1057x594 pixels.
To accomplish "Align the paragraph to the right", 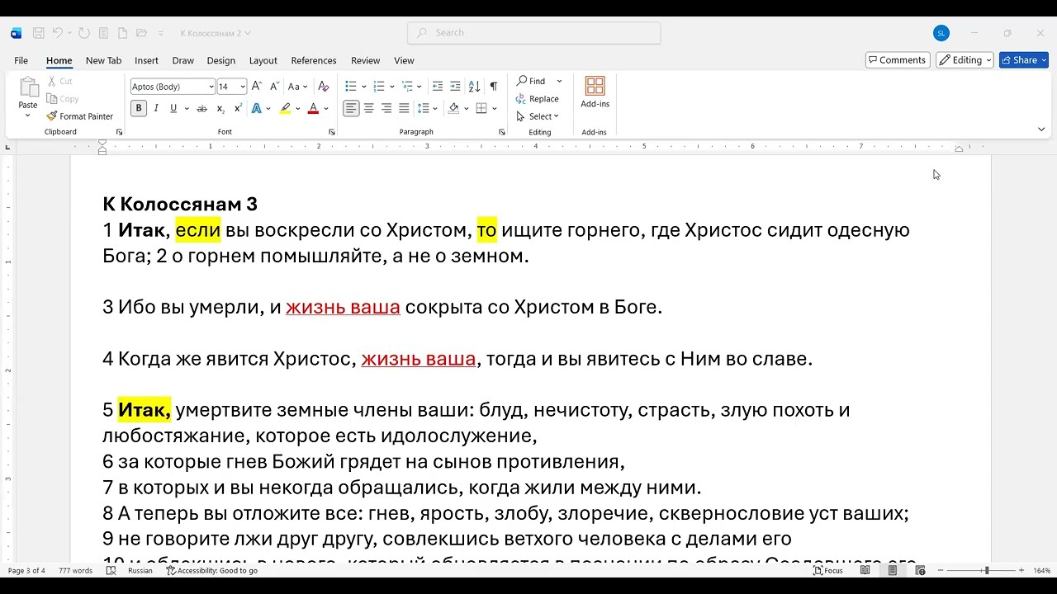I will pyautogui.click(x=386, y=108).
